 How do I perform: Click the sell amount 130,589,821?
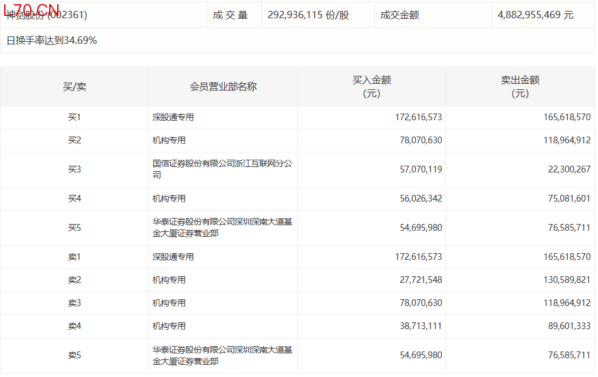[566, 280]
